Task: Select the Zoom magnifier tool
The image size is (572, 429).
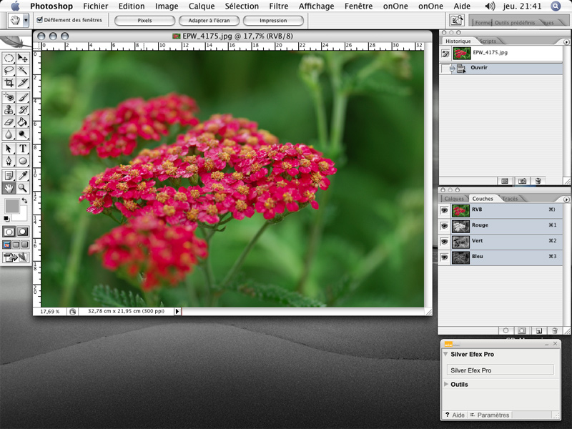Action: click(23, 188)
